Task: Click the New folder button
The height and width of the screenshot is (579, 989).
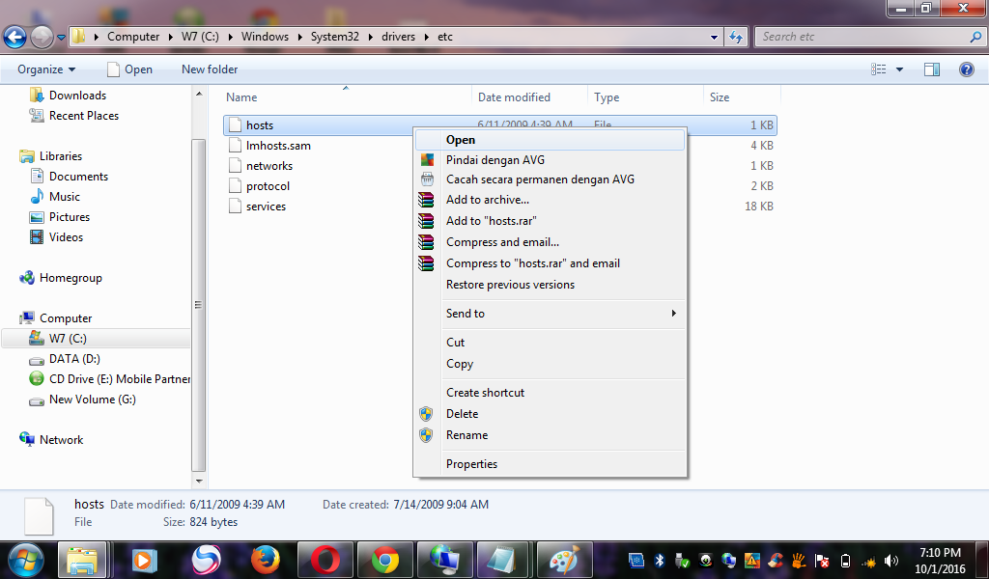Action: (x=210, y=69)
